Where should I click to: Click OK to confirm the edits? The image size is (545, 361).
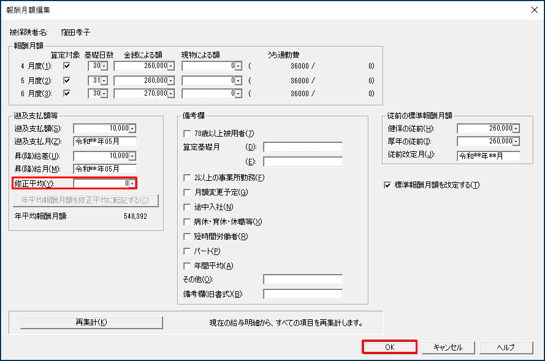pos(389,347)
